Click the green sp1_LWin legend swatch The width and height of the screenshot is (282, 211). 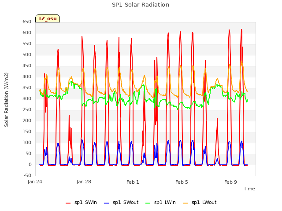click(x=148, y=203)
